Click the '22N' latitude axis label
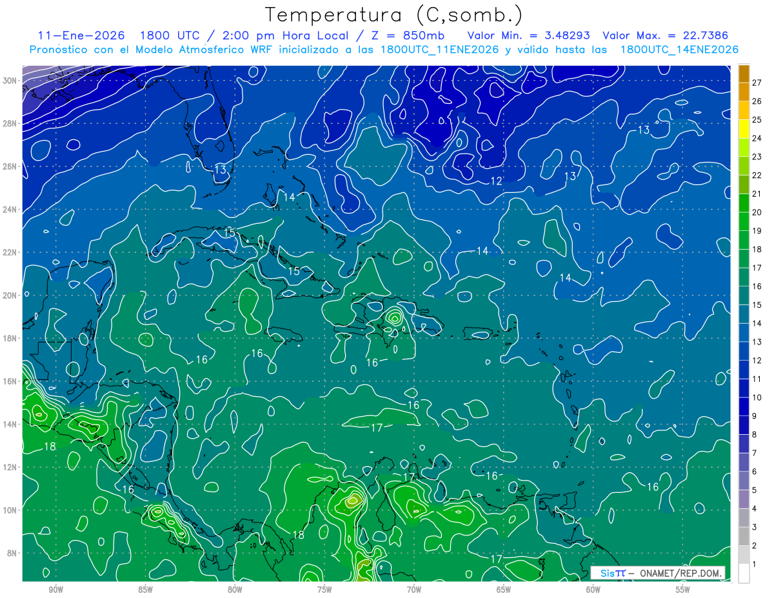 pyautogui.click(x=10, y=252)
